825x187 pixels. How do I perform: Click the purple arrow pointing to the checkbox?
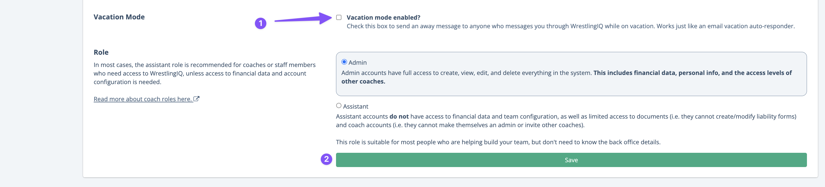303,19
